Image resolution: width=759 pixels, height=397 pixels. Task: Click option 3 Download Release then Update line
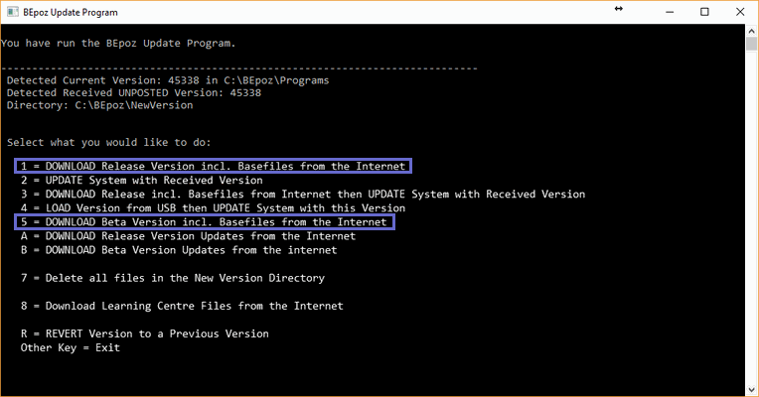tap(302, 195)
